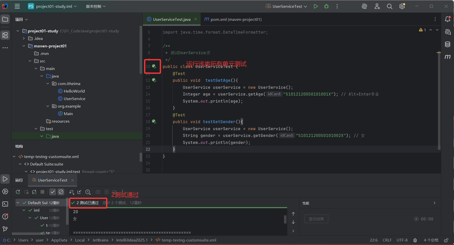Open the hamburger main menu
Image resolution: width=454 pixels, height=245 pixels.
(x=17, y=6)
